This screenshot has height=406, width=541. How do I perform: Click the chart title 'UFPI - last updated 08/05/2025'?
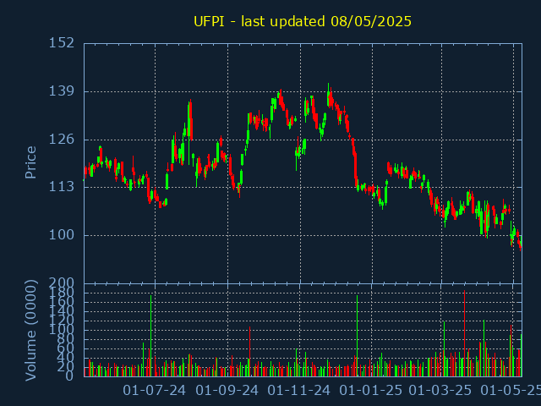pyautogui.click(x=303, y=21)
